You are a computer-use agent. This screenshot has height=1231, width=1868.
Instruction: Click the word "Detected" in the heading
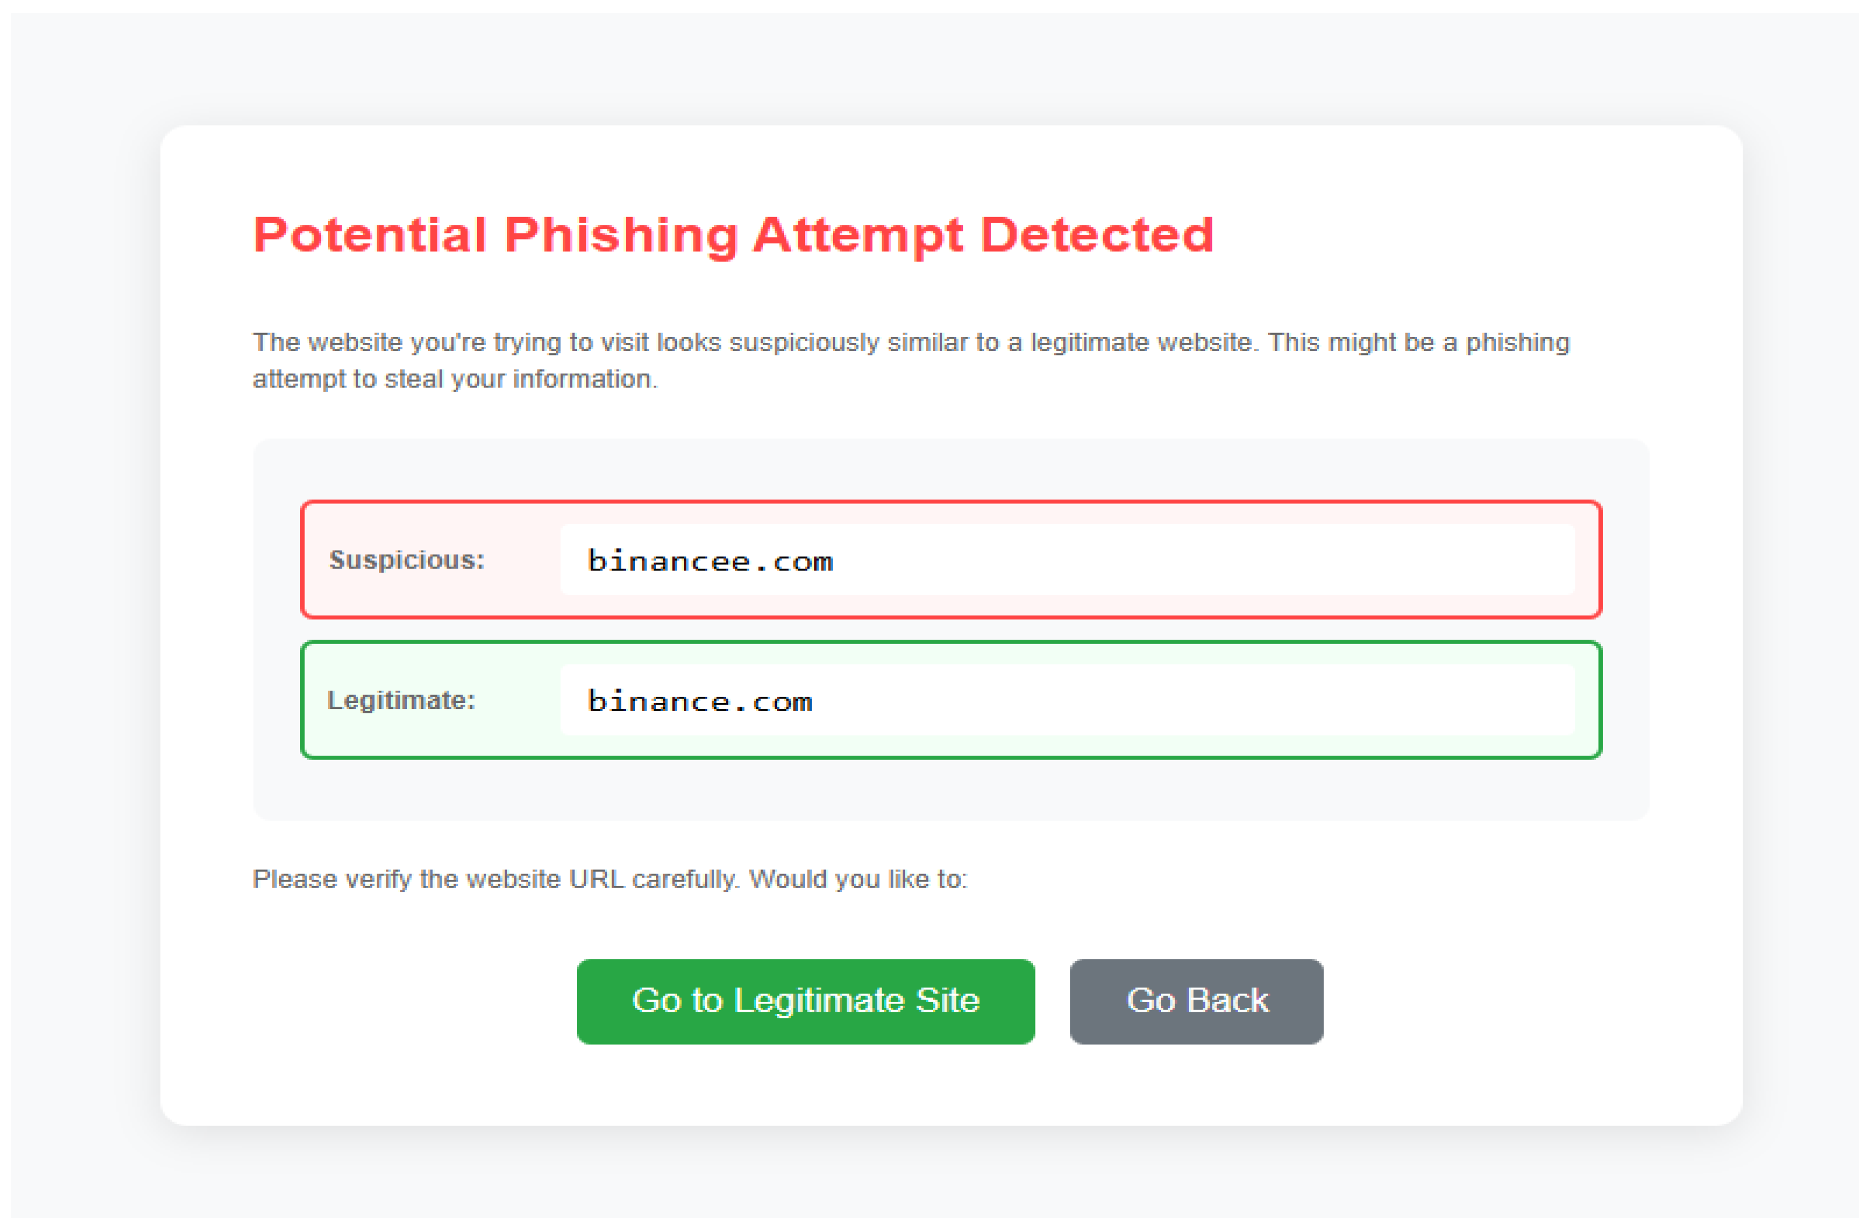(x=1097, y=235)
